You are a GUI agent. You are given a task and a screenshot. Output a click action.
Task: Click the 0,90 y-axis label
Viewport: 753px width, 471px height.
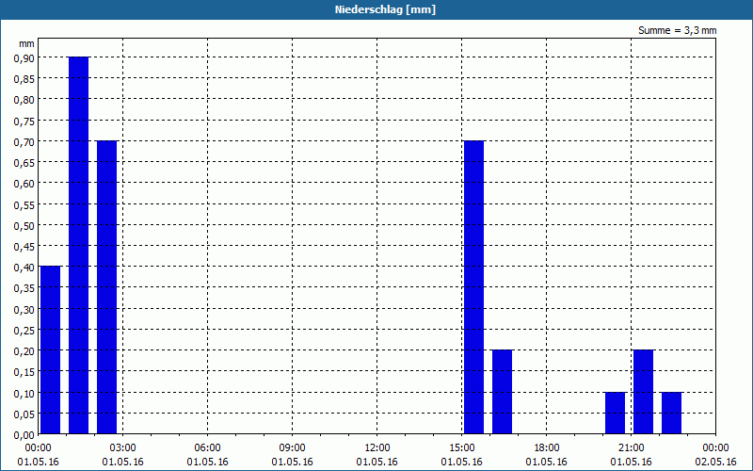coord(24,57)
